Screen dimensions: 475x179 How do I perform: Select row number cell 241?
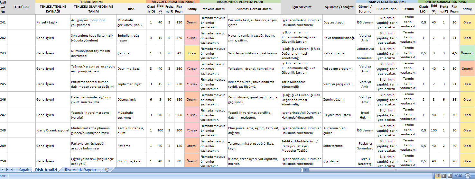pyautogui.click(x=3, y=22)
